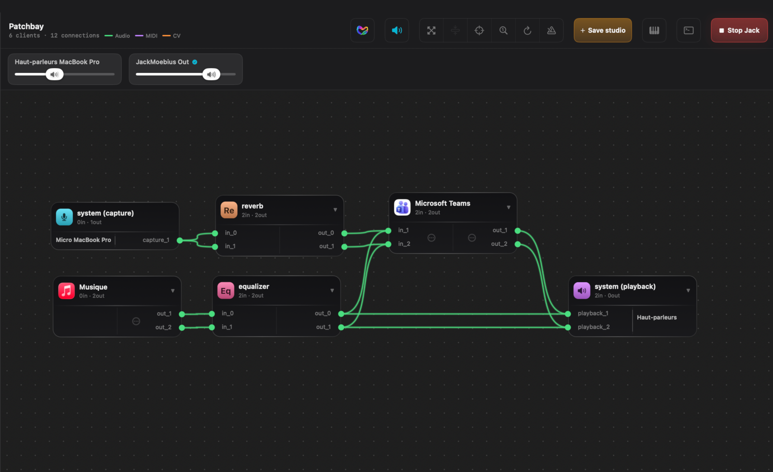Image resolution: width=773 pixels, height=472 pixels.
Task: Click Microsoft Teams output-side options circle
Action: (472, 238)
